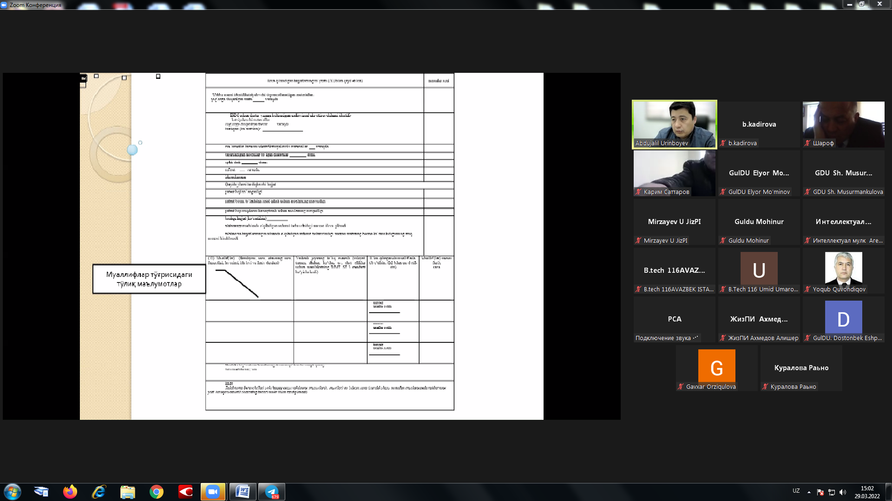The height and width of the screenshot is (501, 892).
Task: Click the orange G avatar of Gavxar Orziqulova
Action: click(716, 366)
